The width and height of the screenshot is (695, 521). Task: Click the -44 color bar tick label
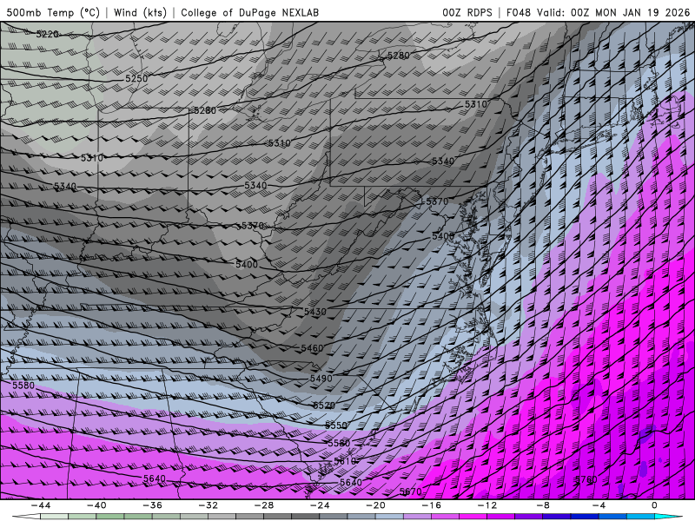click(x=41, y=505)
